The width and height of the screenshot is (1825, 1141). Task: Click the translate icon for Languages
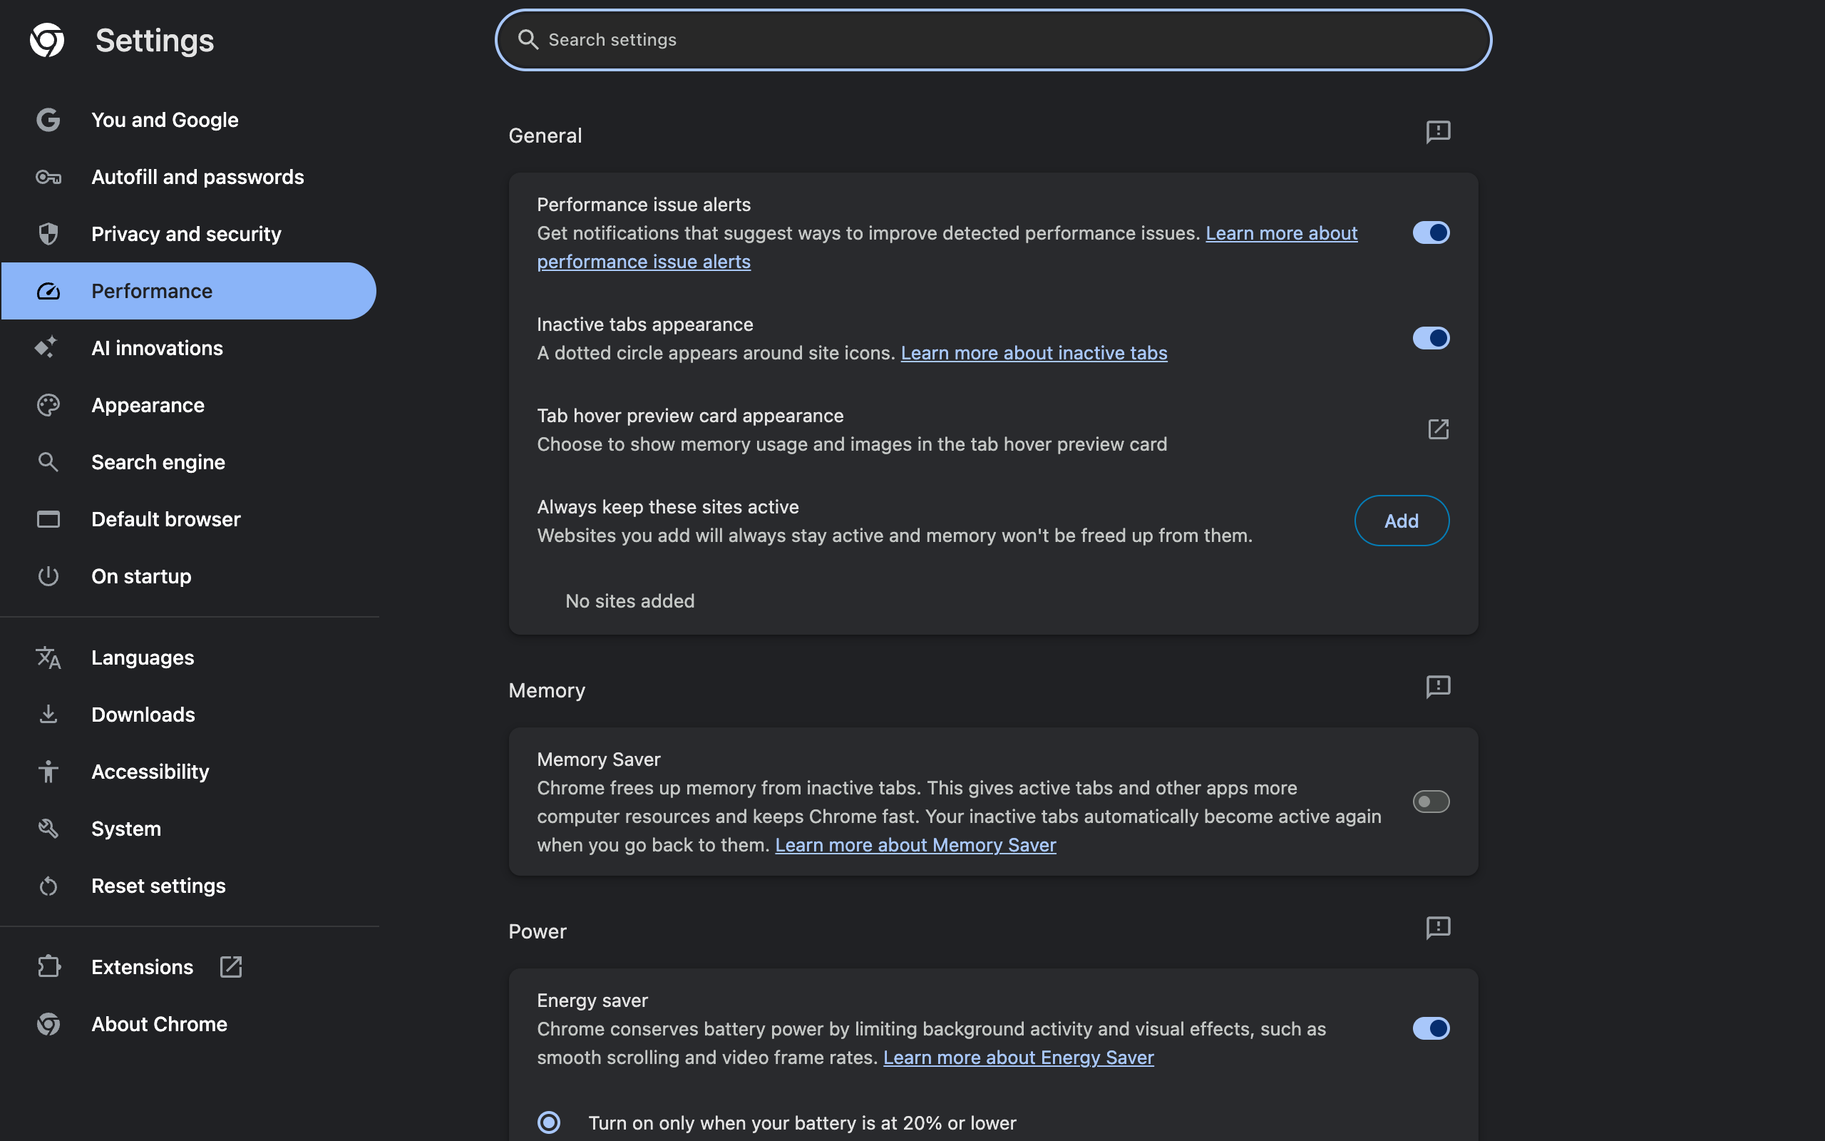pyautogui.click(x=48, y=658)
